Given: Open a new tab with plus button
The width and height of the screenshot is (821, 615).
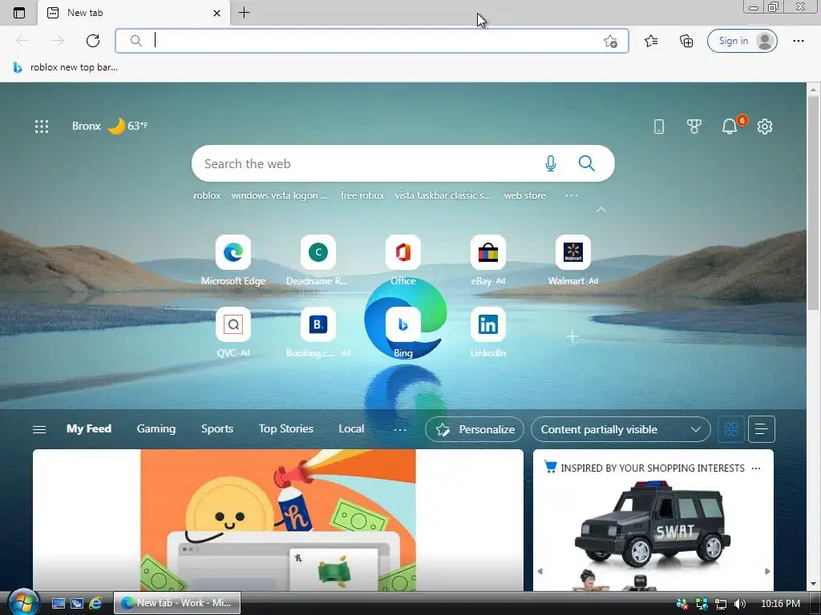Looking at the screenshot, I should click(x=244, y=13).
